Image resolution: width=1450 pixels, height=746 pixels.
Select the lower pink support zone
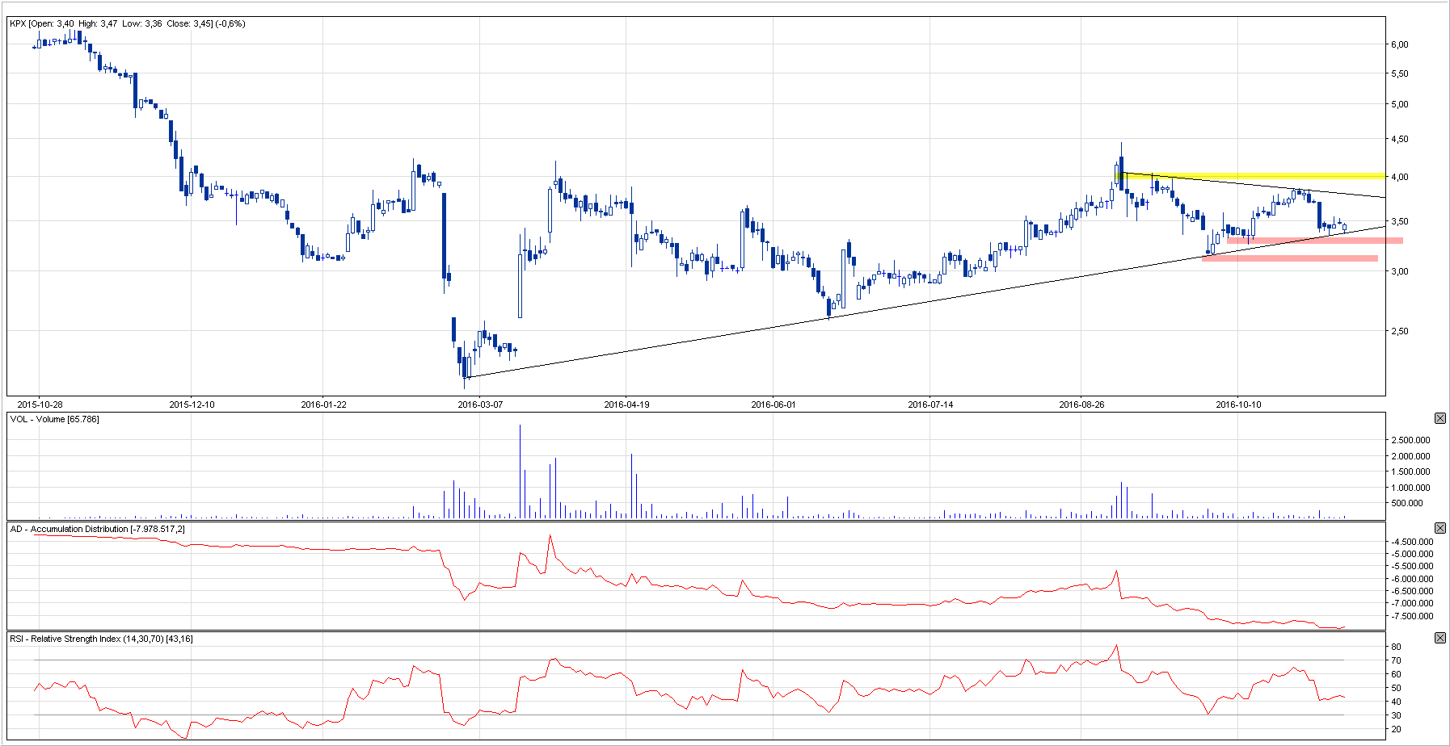click(1289, 258)
